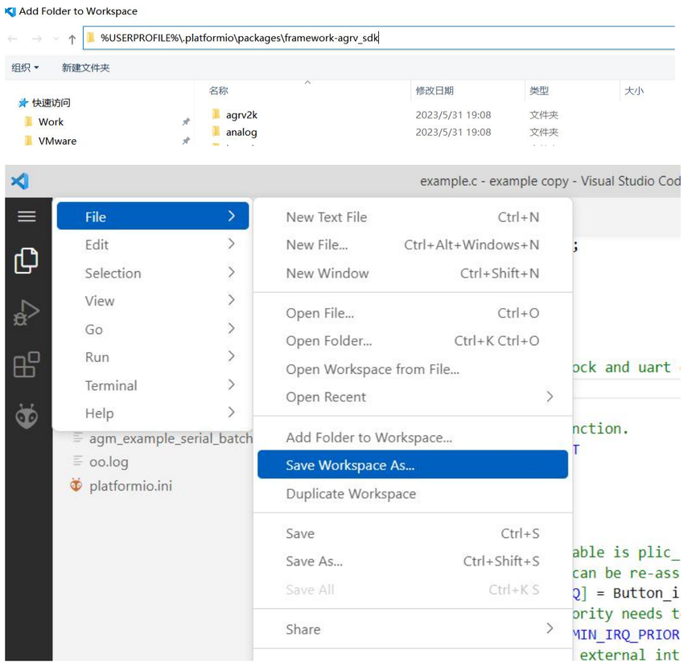Open the platformio.ini file
The height and width of the screenshot is (666, 692).
(x=130, y=486)
